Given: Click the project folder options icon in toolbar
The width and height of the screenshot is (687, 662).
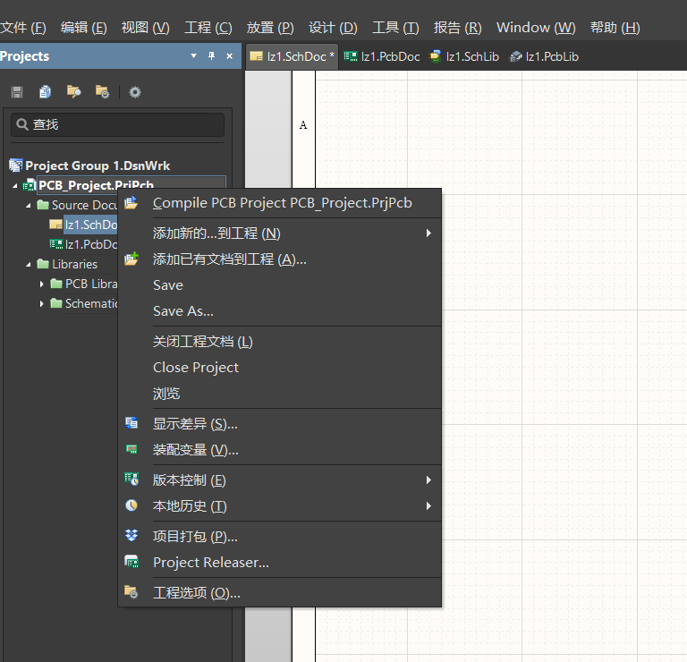Looking at the screenshot, I should tap(103, 92).
